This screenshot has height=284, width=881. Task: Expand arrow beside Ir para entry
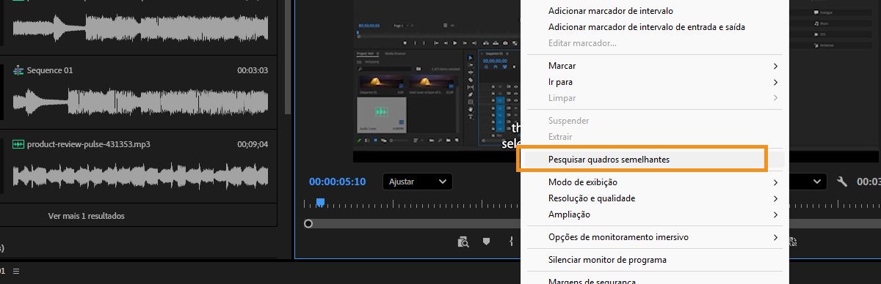(x=775, y=82)
